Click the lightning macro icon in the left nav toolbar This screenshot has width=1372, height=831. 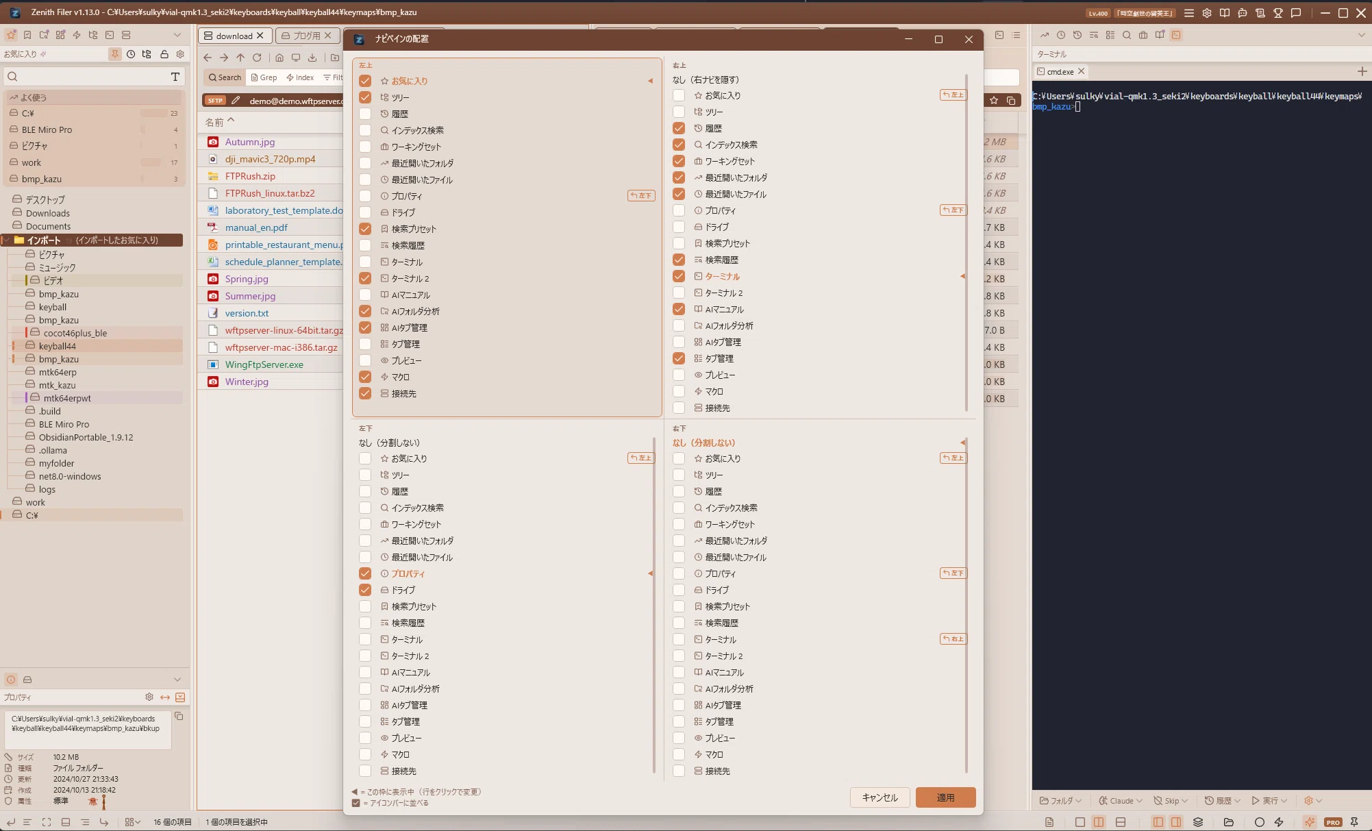pos(77,35)
